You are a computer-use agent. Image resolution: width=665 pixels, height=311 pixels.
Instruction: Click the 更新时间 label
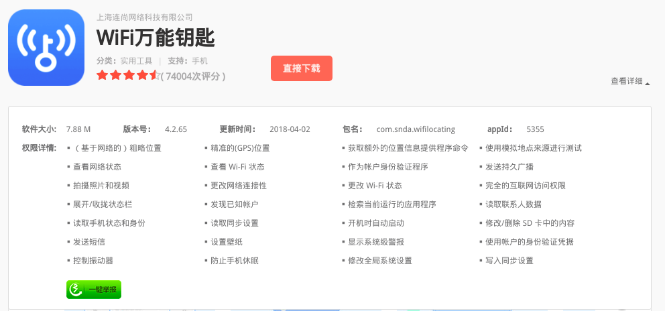pyautogui.click(x=237, y=129)
